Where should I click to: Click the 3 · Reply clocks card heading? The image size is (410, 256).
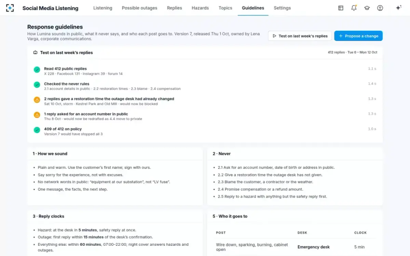(x=49, y=216)
